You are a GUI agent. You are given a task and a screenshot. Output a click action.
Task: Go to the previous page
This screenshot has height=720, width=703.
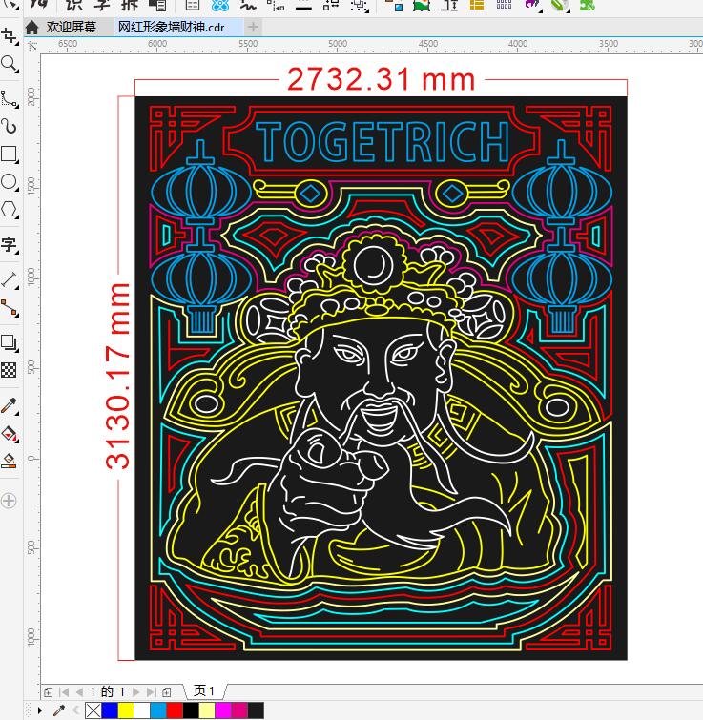[x=79, y=692]
